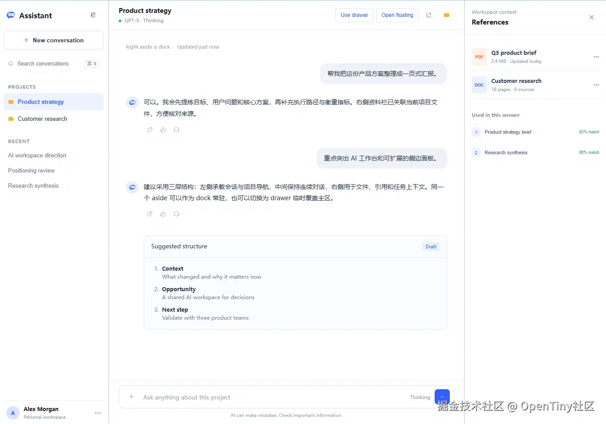This screenshot has width=606, height=424.
Task: Click the Open floating button
Action: point(397,15)
